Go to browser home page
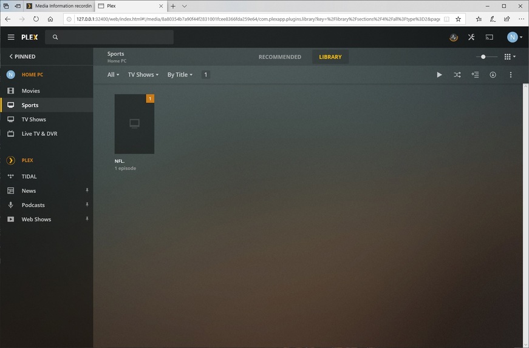 click(50, 19)
